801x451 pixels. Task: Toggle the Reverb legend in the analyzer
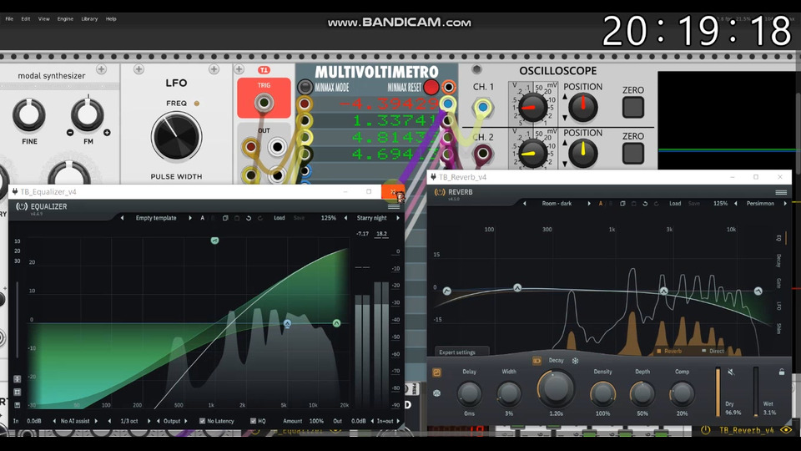pyautogui.click(x=668, y=352)
